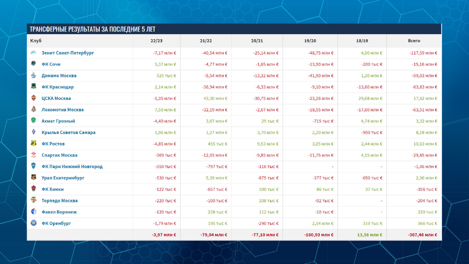Click the ФК Оренбург club crest
The height and width of the screenshot is (264, 469).
click(34, 223)
